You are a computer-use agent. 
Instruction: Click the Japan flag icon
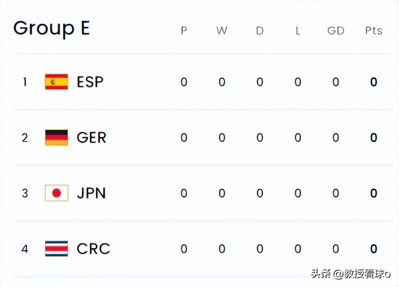(57, 193)
